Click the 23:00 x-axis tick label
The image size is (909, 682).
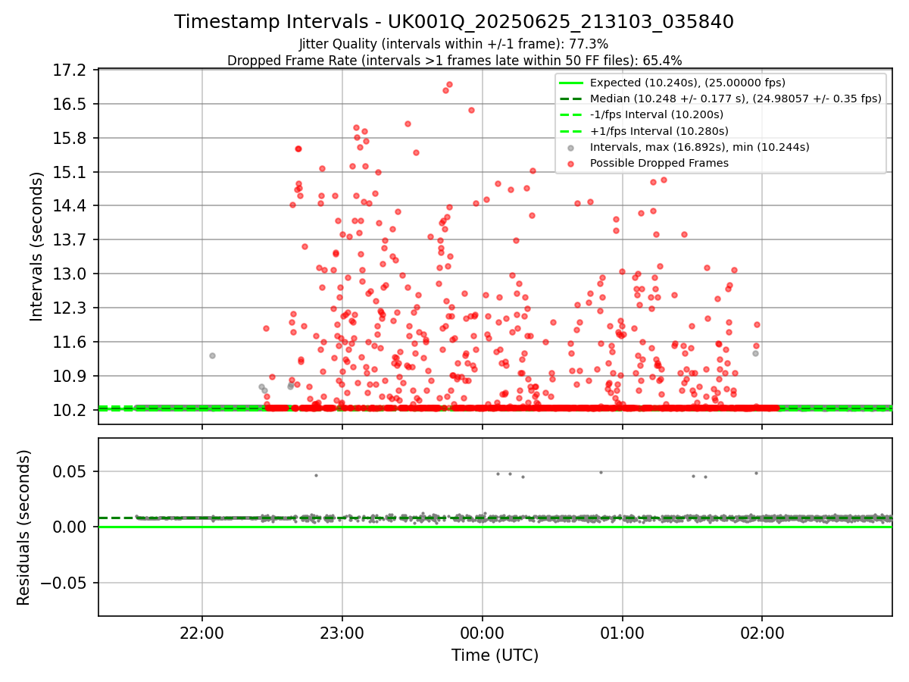342,632
